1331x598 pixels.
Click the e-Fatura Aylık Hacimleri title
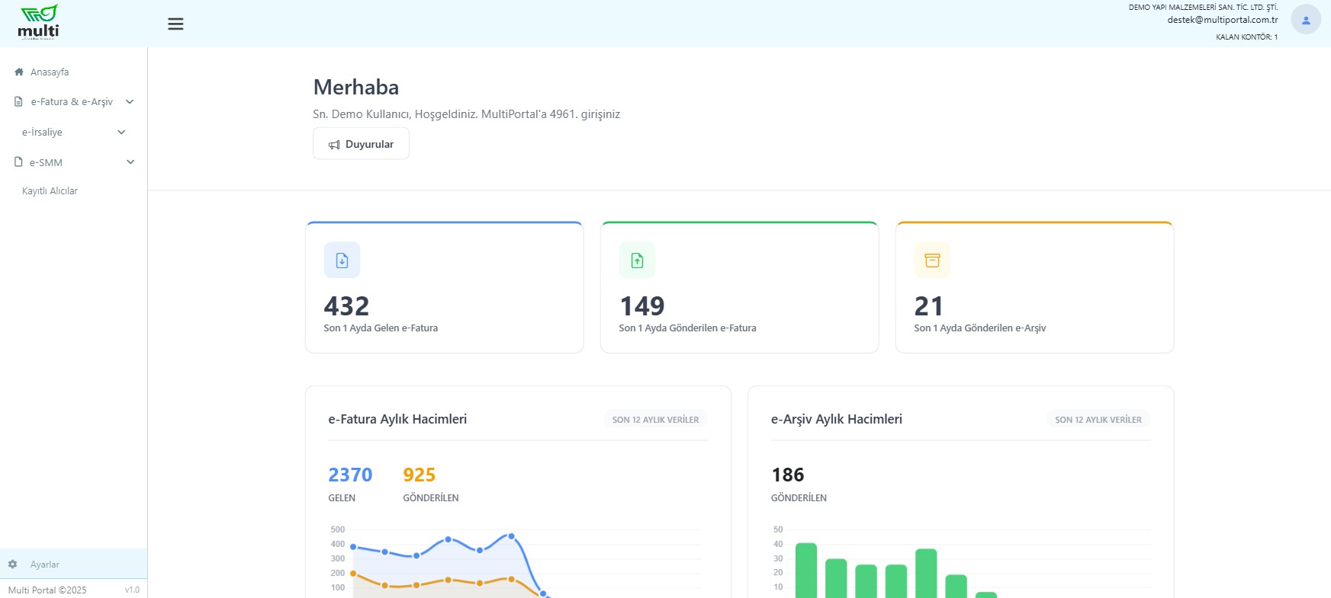397,419
